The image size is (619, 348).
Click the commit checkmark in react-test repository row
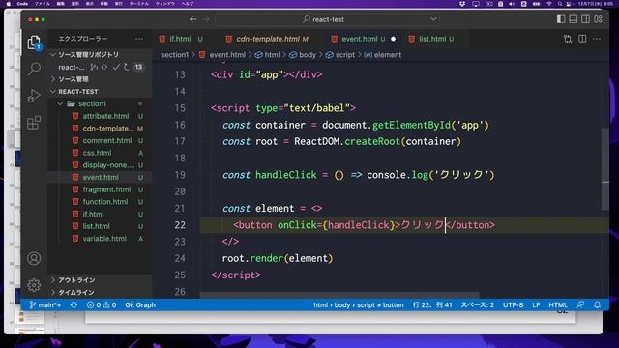116,67
